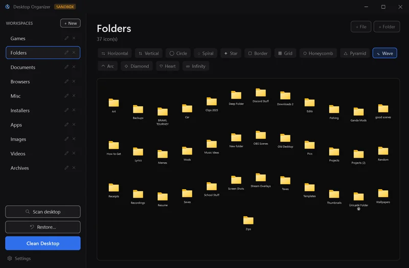Open the Restore... option

tap(43, 227)
